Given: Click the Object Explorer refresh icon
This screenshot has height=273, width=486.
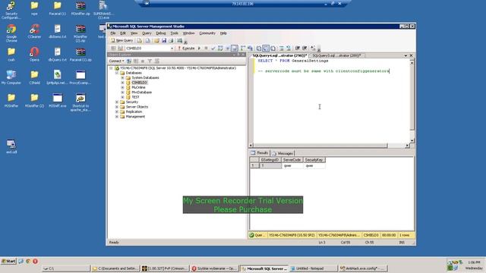Looking at the screenshot, I should tap(157, 61).
